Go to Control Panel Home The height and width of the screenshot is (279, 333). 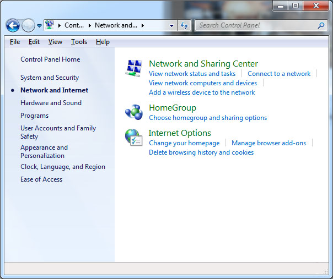coord(50,59)
